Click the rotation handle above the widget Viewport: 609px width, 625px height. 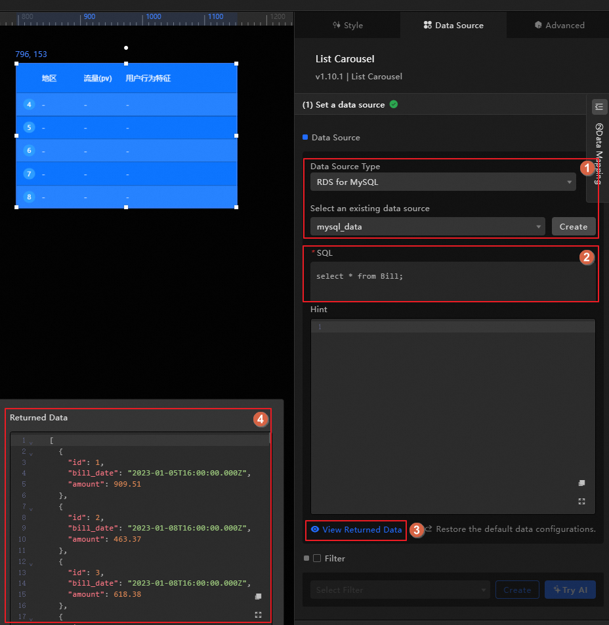click(x=126, y=48)
